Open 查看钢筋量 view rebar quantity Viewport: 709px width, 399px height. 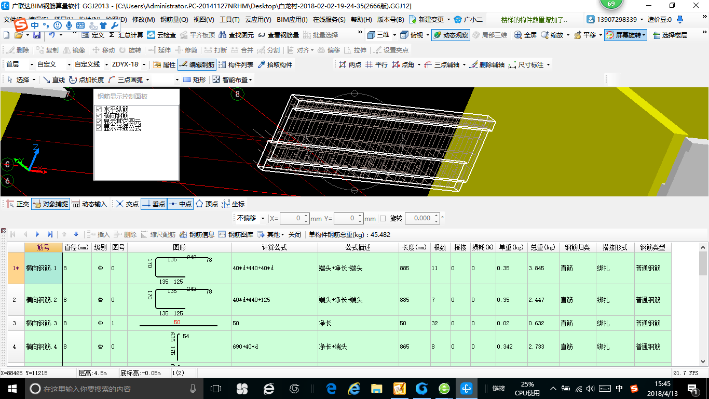click(279, 35)
